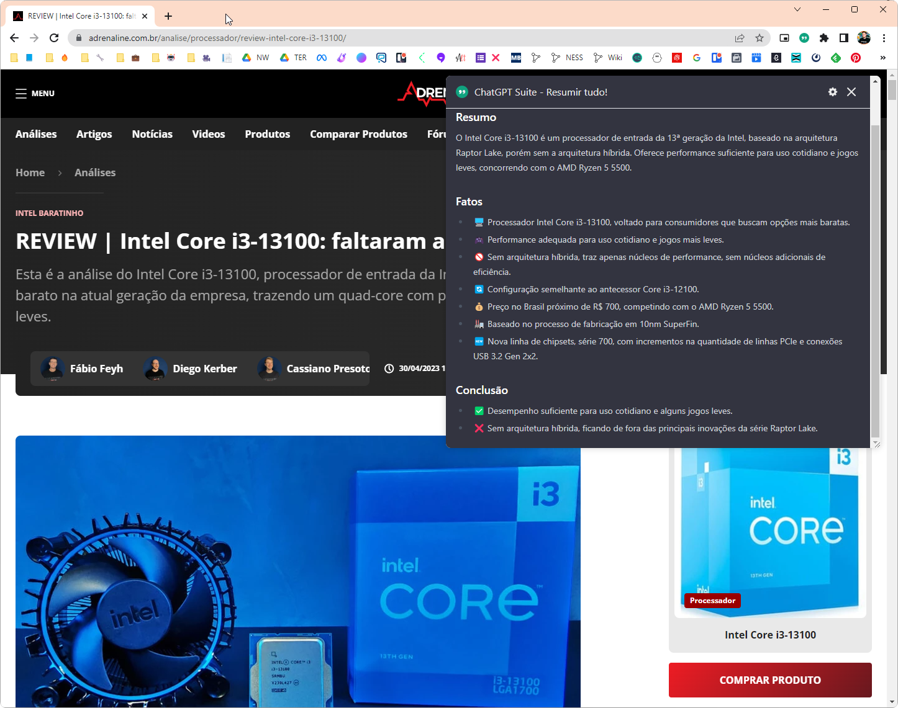Open the purple forms list bookmark
Viewport: 898px width, 708px height.
(480, 58)
